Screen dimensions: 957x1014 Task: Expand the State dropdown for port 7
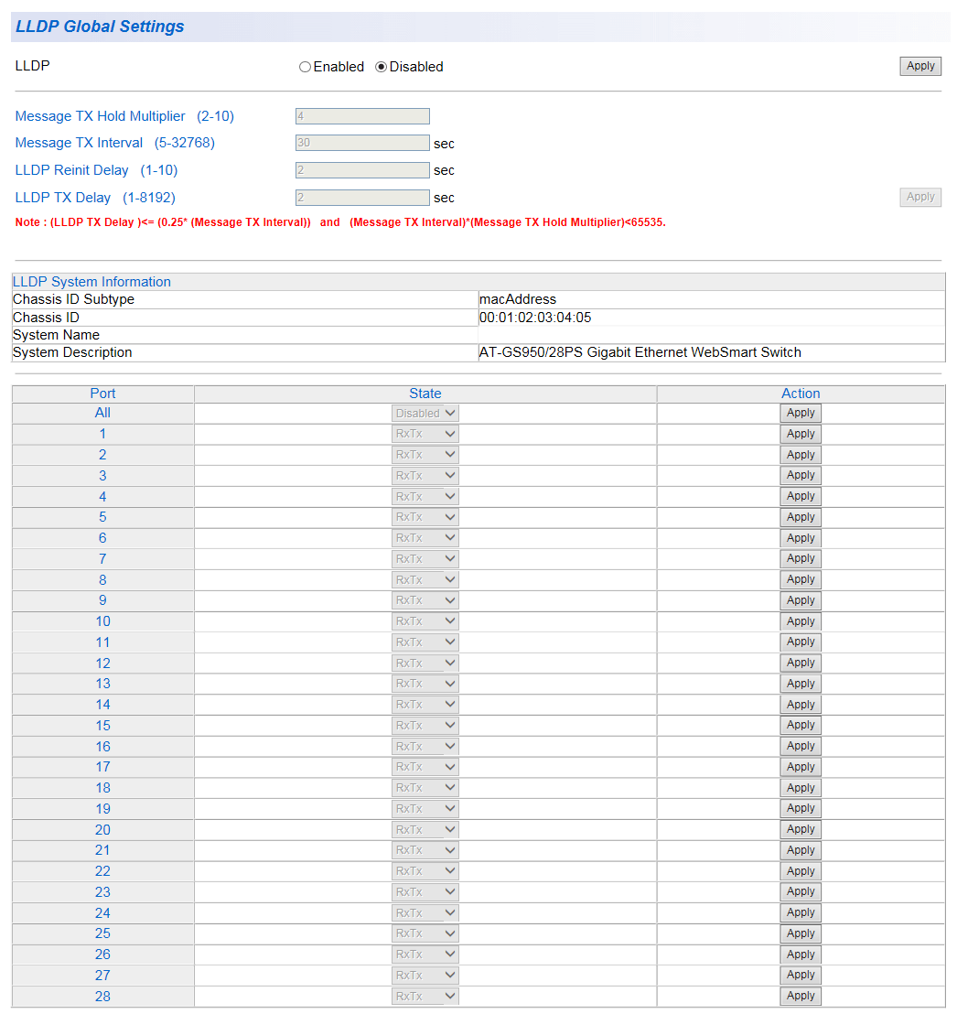(x=425, y=559)
